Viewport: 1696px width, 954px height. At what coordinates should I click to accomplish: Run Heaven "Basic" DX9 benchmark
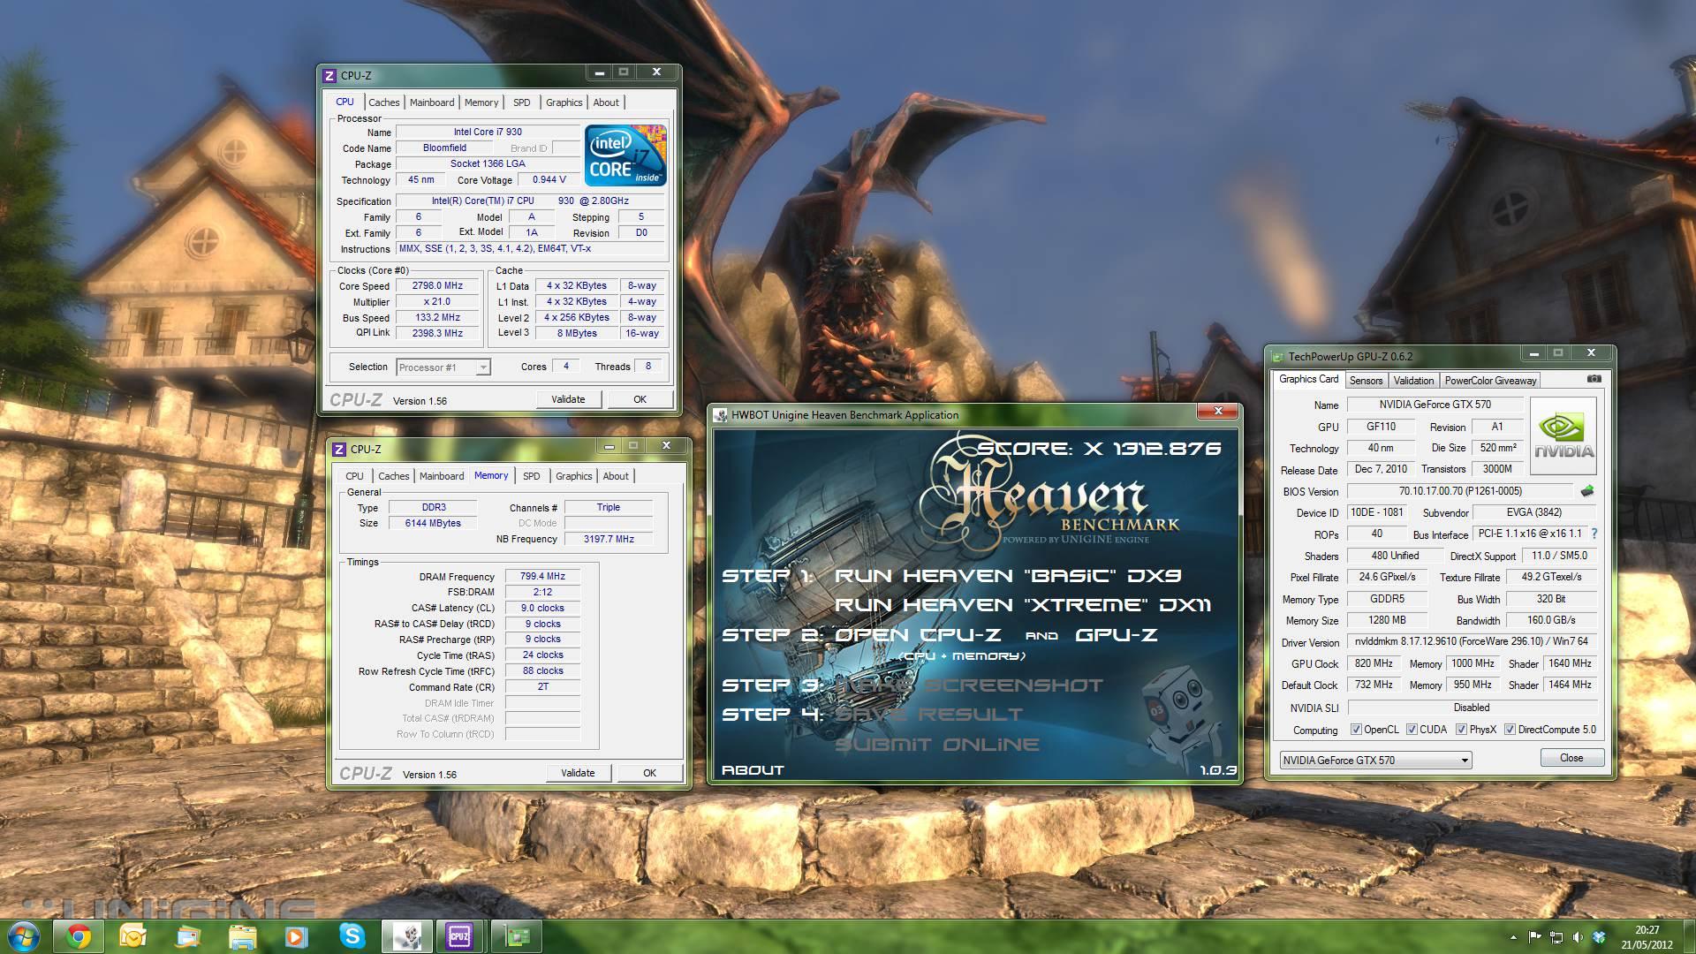point(1007,576)
